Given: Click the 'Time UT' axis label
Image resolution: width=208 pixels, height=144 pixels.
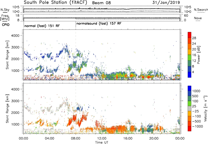Looking at the screenshot, I should 102,142.
